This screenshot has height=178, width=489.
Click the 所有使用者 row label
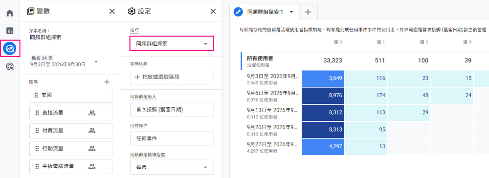click(260, 58)
